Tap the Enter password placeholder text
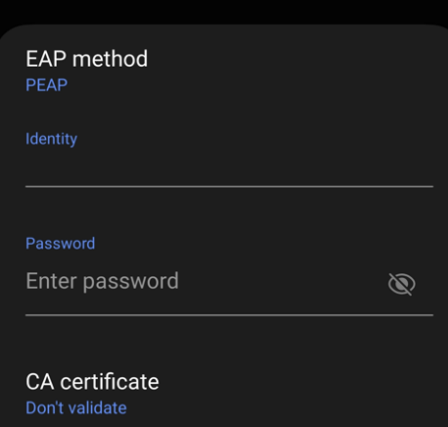Viewport: 448px width, 427px height. 102,281
